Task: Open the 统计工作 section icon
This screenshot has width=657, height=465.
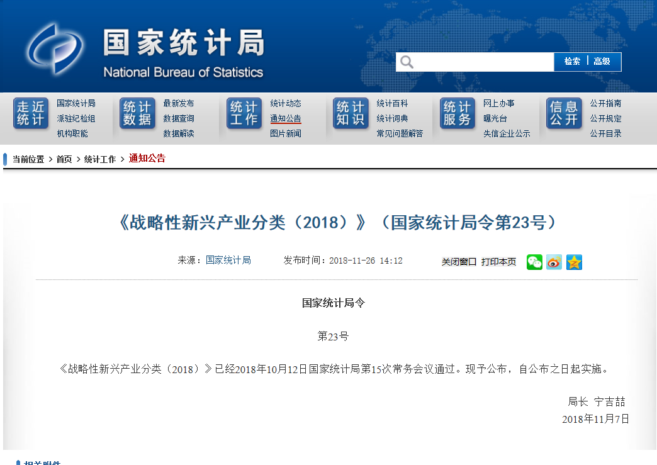Action: point(244,114)
